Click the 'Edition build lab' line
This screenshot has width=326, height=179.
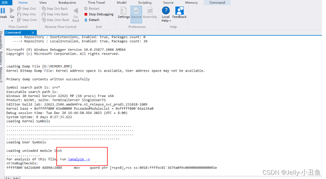(77, 104)
